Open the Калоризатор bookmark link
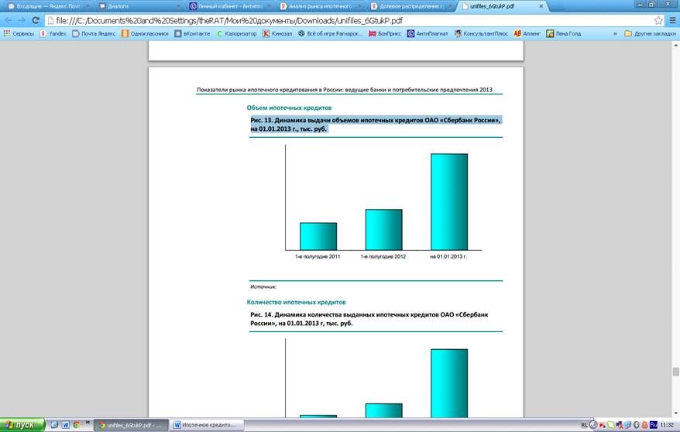The height and width of the screenshot is (432, 680). point(236,33)
